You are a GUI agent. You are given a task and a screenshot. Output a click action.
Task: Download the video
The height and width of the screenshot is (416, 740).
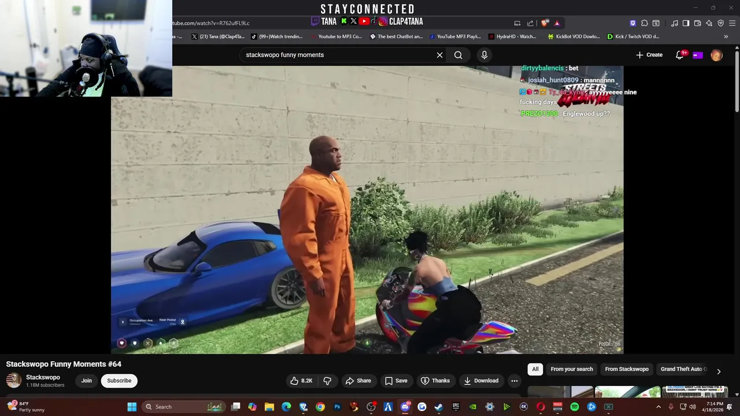pyautogui.click(x=481, y=381)
